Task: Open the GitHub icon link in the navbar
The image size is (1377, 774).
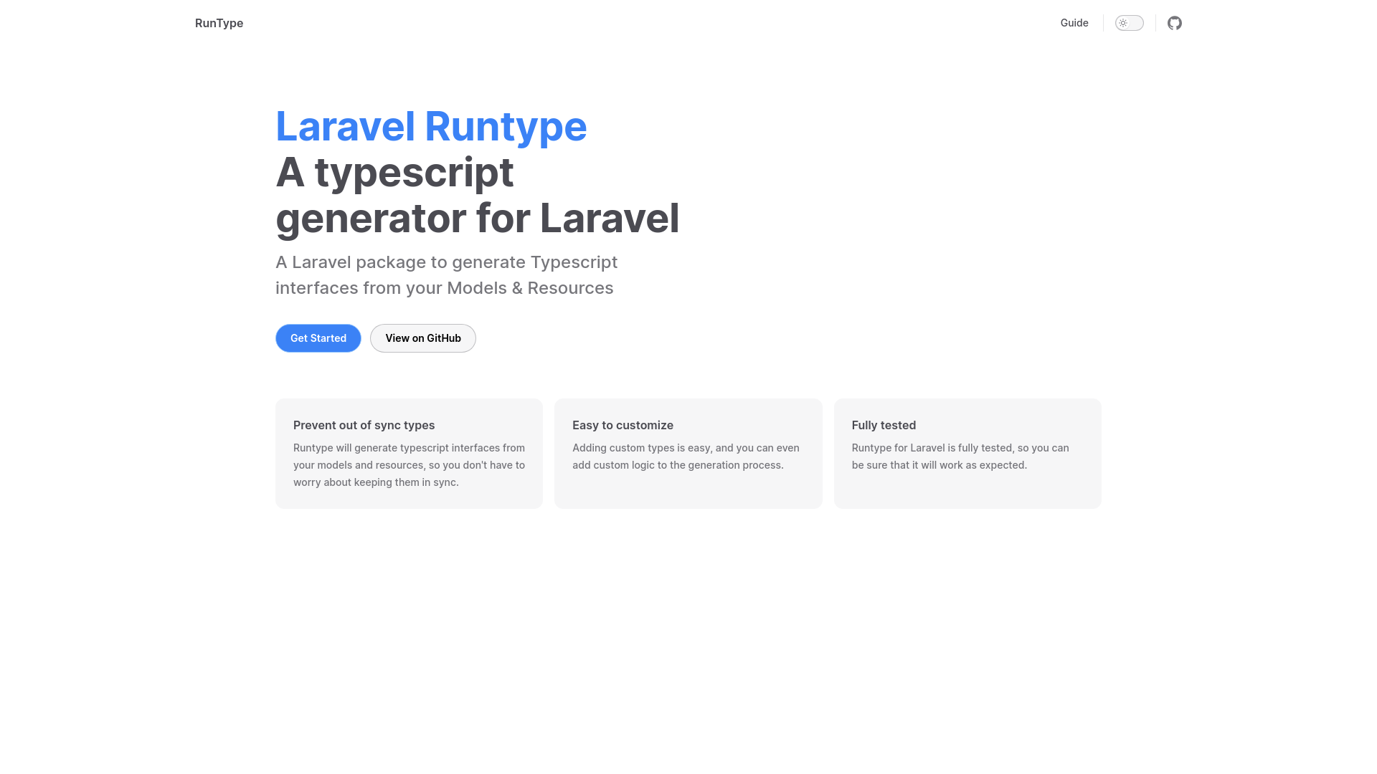Action: [1174, 23]
